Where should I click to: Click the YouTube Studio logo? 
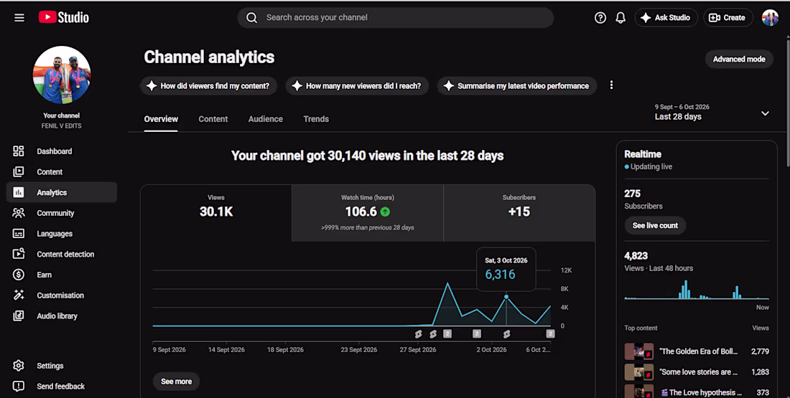coord(63,17)
